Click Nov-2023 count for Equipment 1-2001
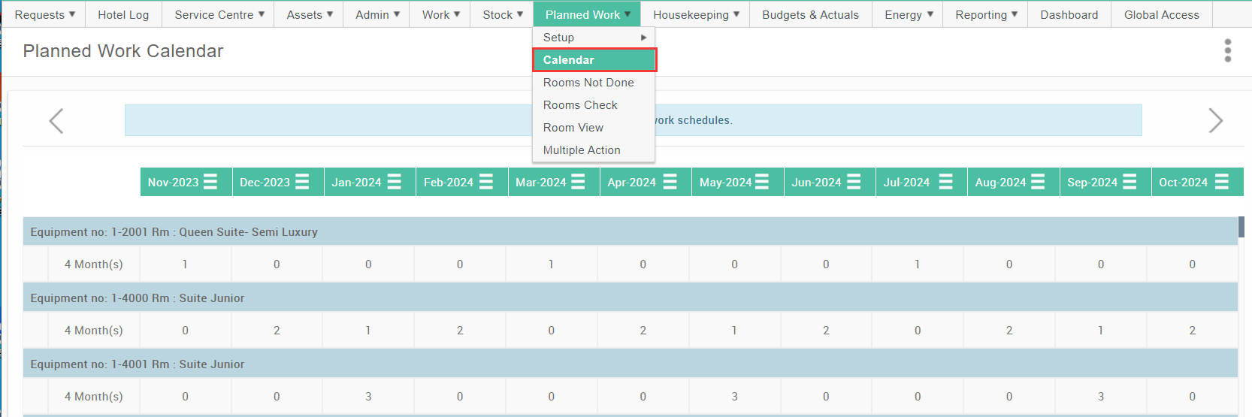 coord(185,264)
